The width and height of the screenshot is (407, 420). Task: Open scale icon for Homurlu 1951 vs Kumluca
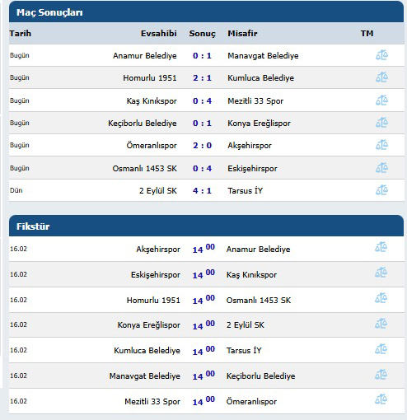(x=381, y=77)
